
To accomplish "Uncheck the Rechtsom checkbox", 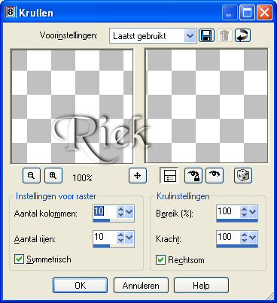I will (160, 260).
